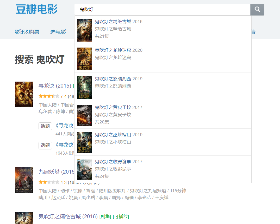Screen dimensions: 280x224
Task: Click the 搜索 鬼吹灯 heading
Action: point(40,60)
